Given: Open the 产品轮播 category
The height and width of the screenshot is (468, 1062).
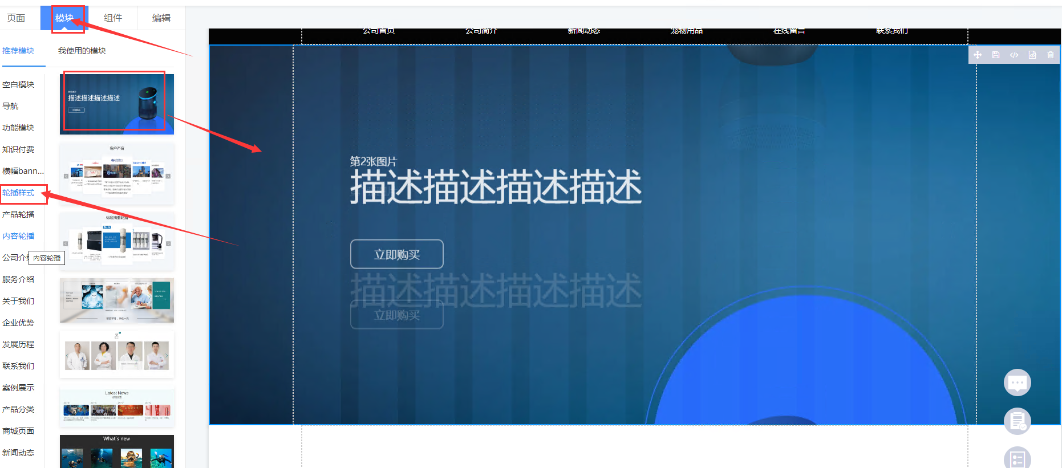Looking at the screenshot, I should coord(18,214).
